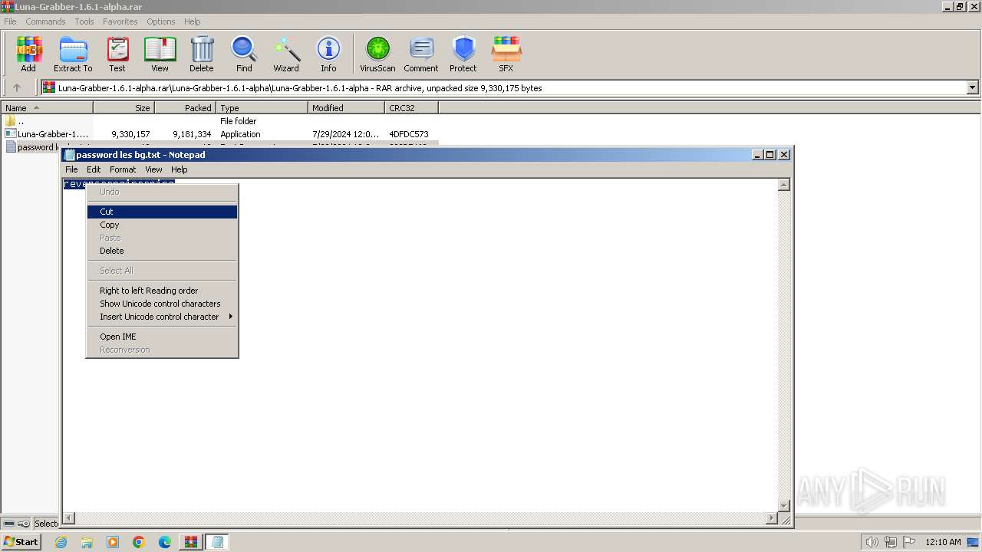The height and width of the screenshot is (552, 982).
Task: Open the Find tool
Action: tap(244, 54)
